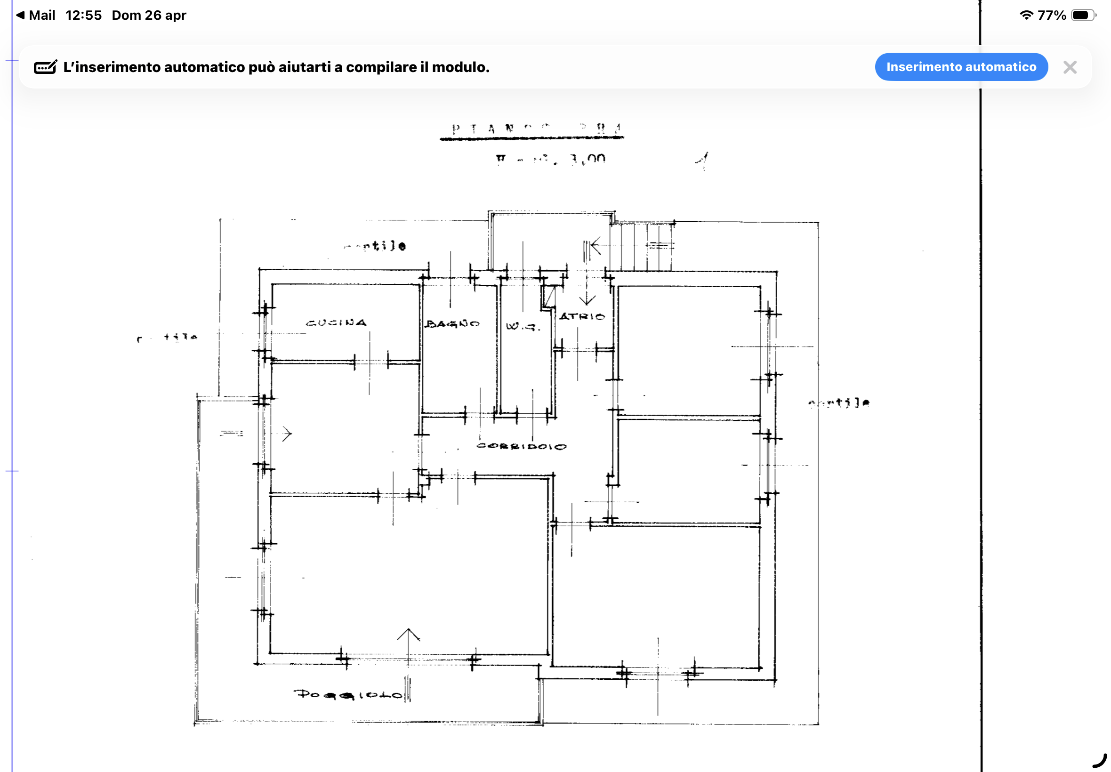Tap the upward entrance arrow above Poggiolo
This screenshot has width=1111, height=772.
[x=408, y=636]
